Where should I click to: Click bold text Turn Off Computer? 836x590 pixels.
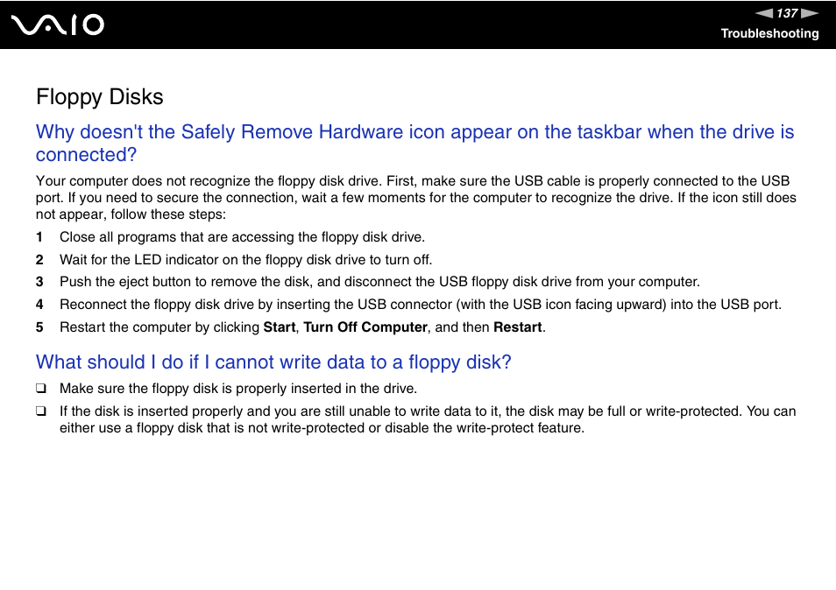(x=365, y=327)
